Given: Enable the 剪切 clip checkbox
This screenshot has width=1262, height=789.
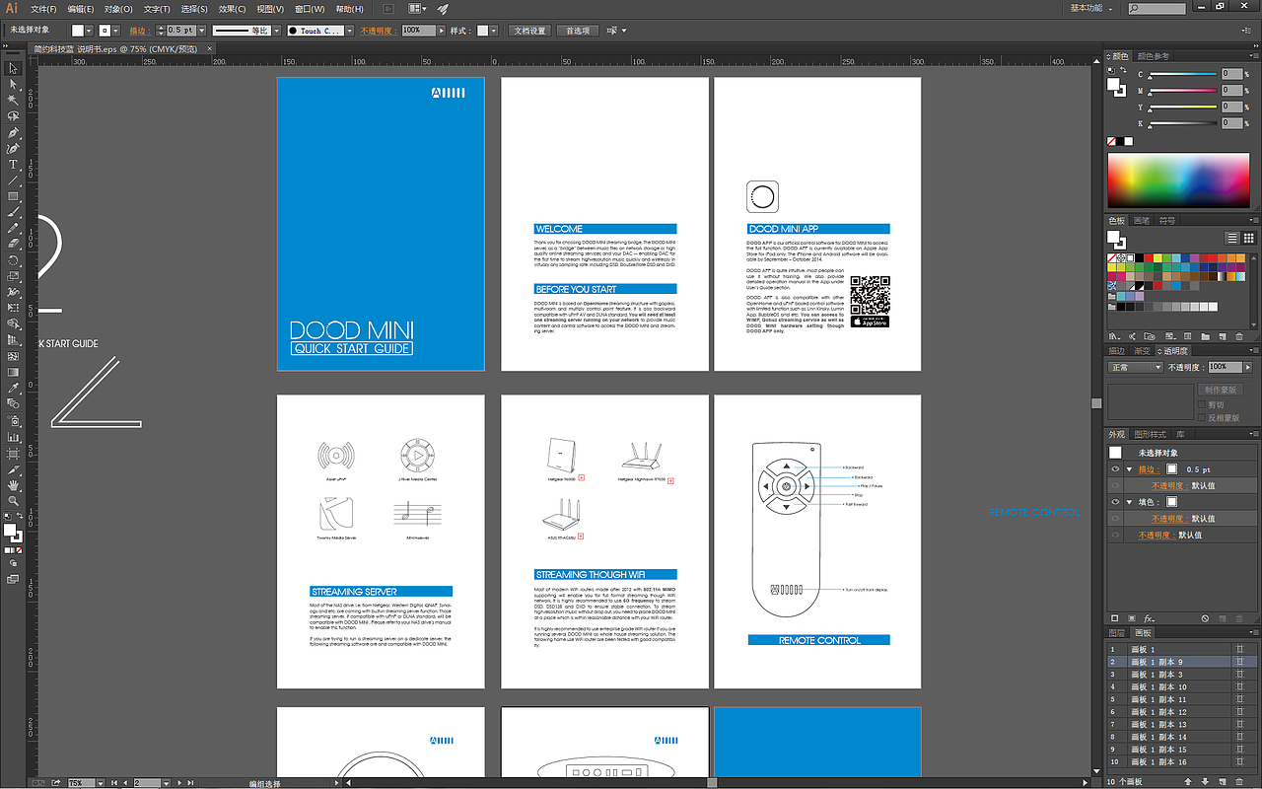Looking at the screenshot, I should (1201, 404).
